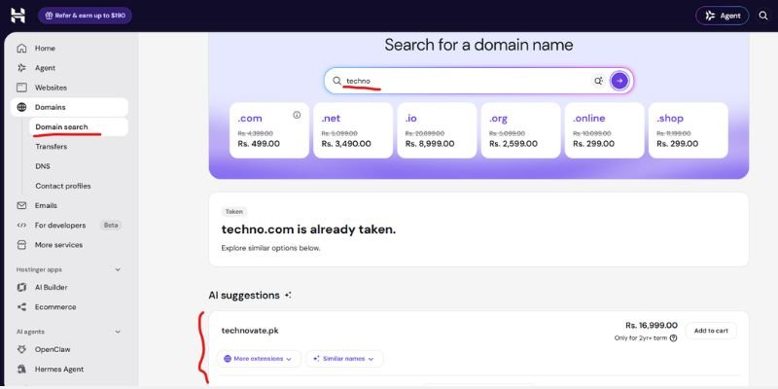This screenshot has width=778, height=389.
Task: Click the Websites window icon
Action: click(21, 88)
